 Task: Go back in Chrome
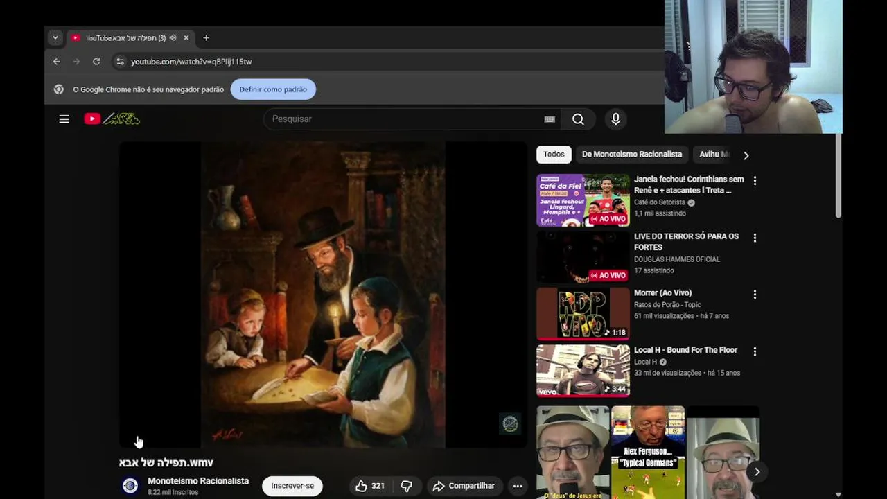(x=57, y=62)
